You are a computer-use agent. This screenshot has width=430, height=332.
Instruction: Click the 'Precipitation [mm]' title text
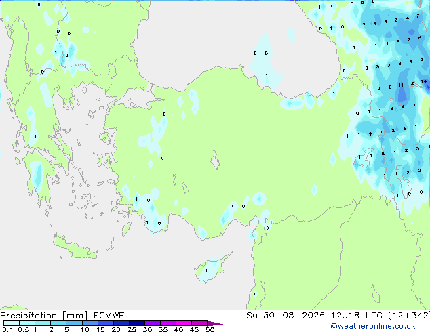point(44,316)
